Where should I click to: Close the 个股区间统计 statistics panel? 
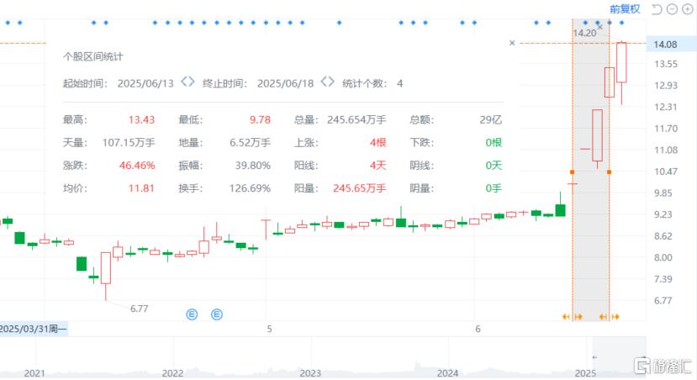pyautogui.click(x=512, y=43)
